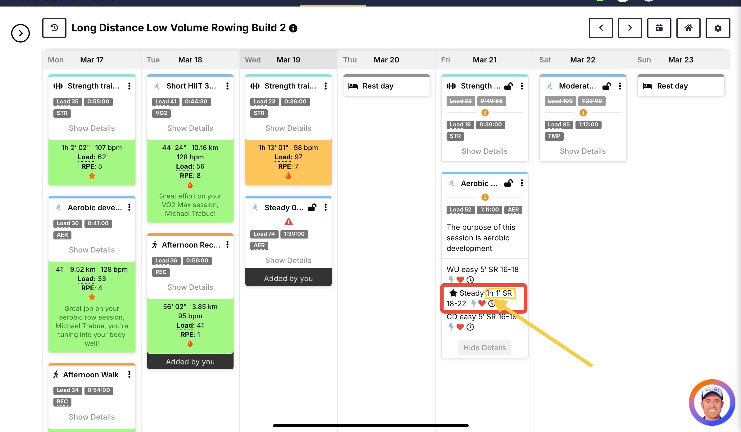The width and height of the screenshot is (741, 432).
Task: Open the calendar picker icon
Action: click(x=659, y=28)
